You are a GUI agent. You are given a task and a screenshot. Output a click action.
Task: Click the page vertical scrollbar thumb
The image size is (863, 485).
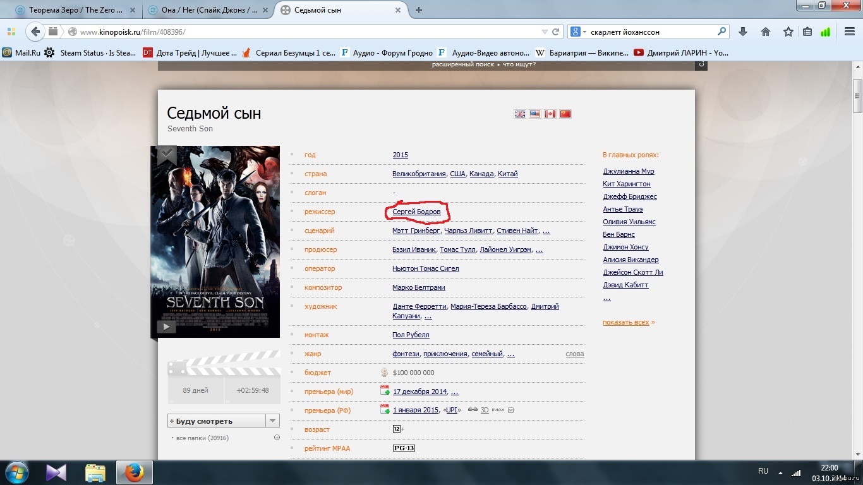pos(857,95)
